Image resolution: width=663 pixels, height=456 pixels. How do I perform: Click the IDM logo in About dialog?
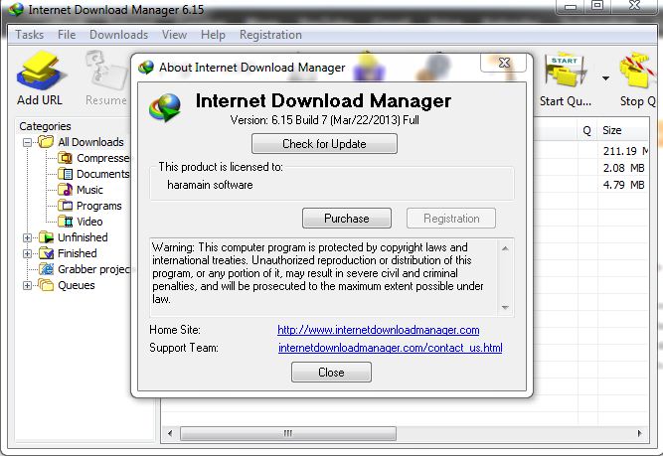(165, 107)
